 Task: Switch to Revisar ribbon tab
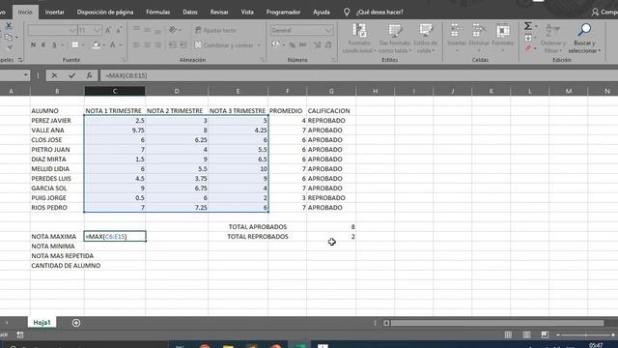point(219,13)
